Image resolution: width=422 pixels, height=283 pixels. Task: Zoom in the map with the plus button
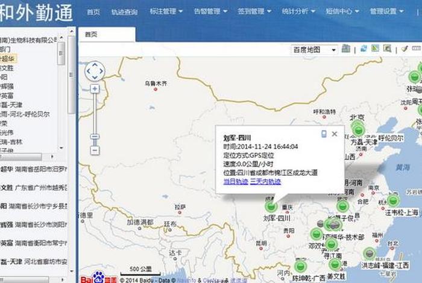coord(95,89)
